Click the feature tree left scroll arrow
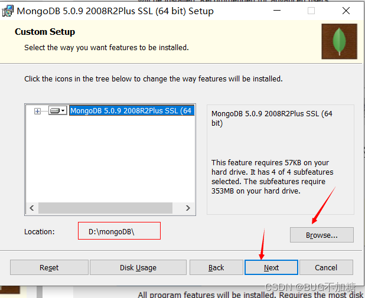 [32, 208]
